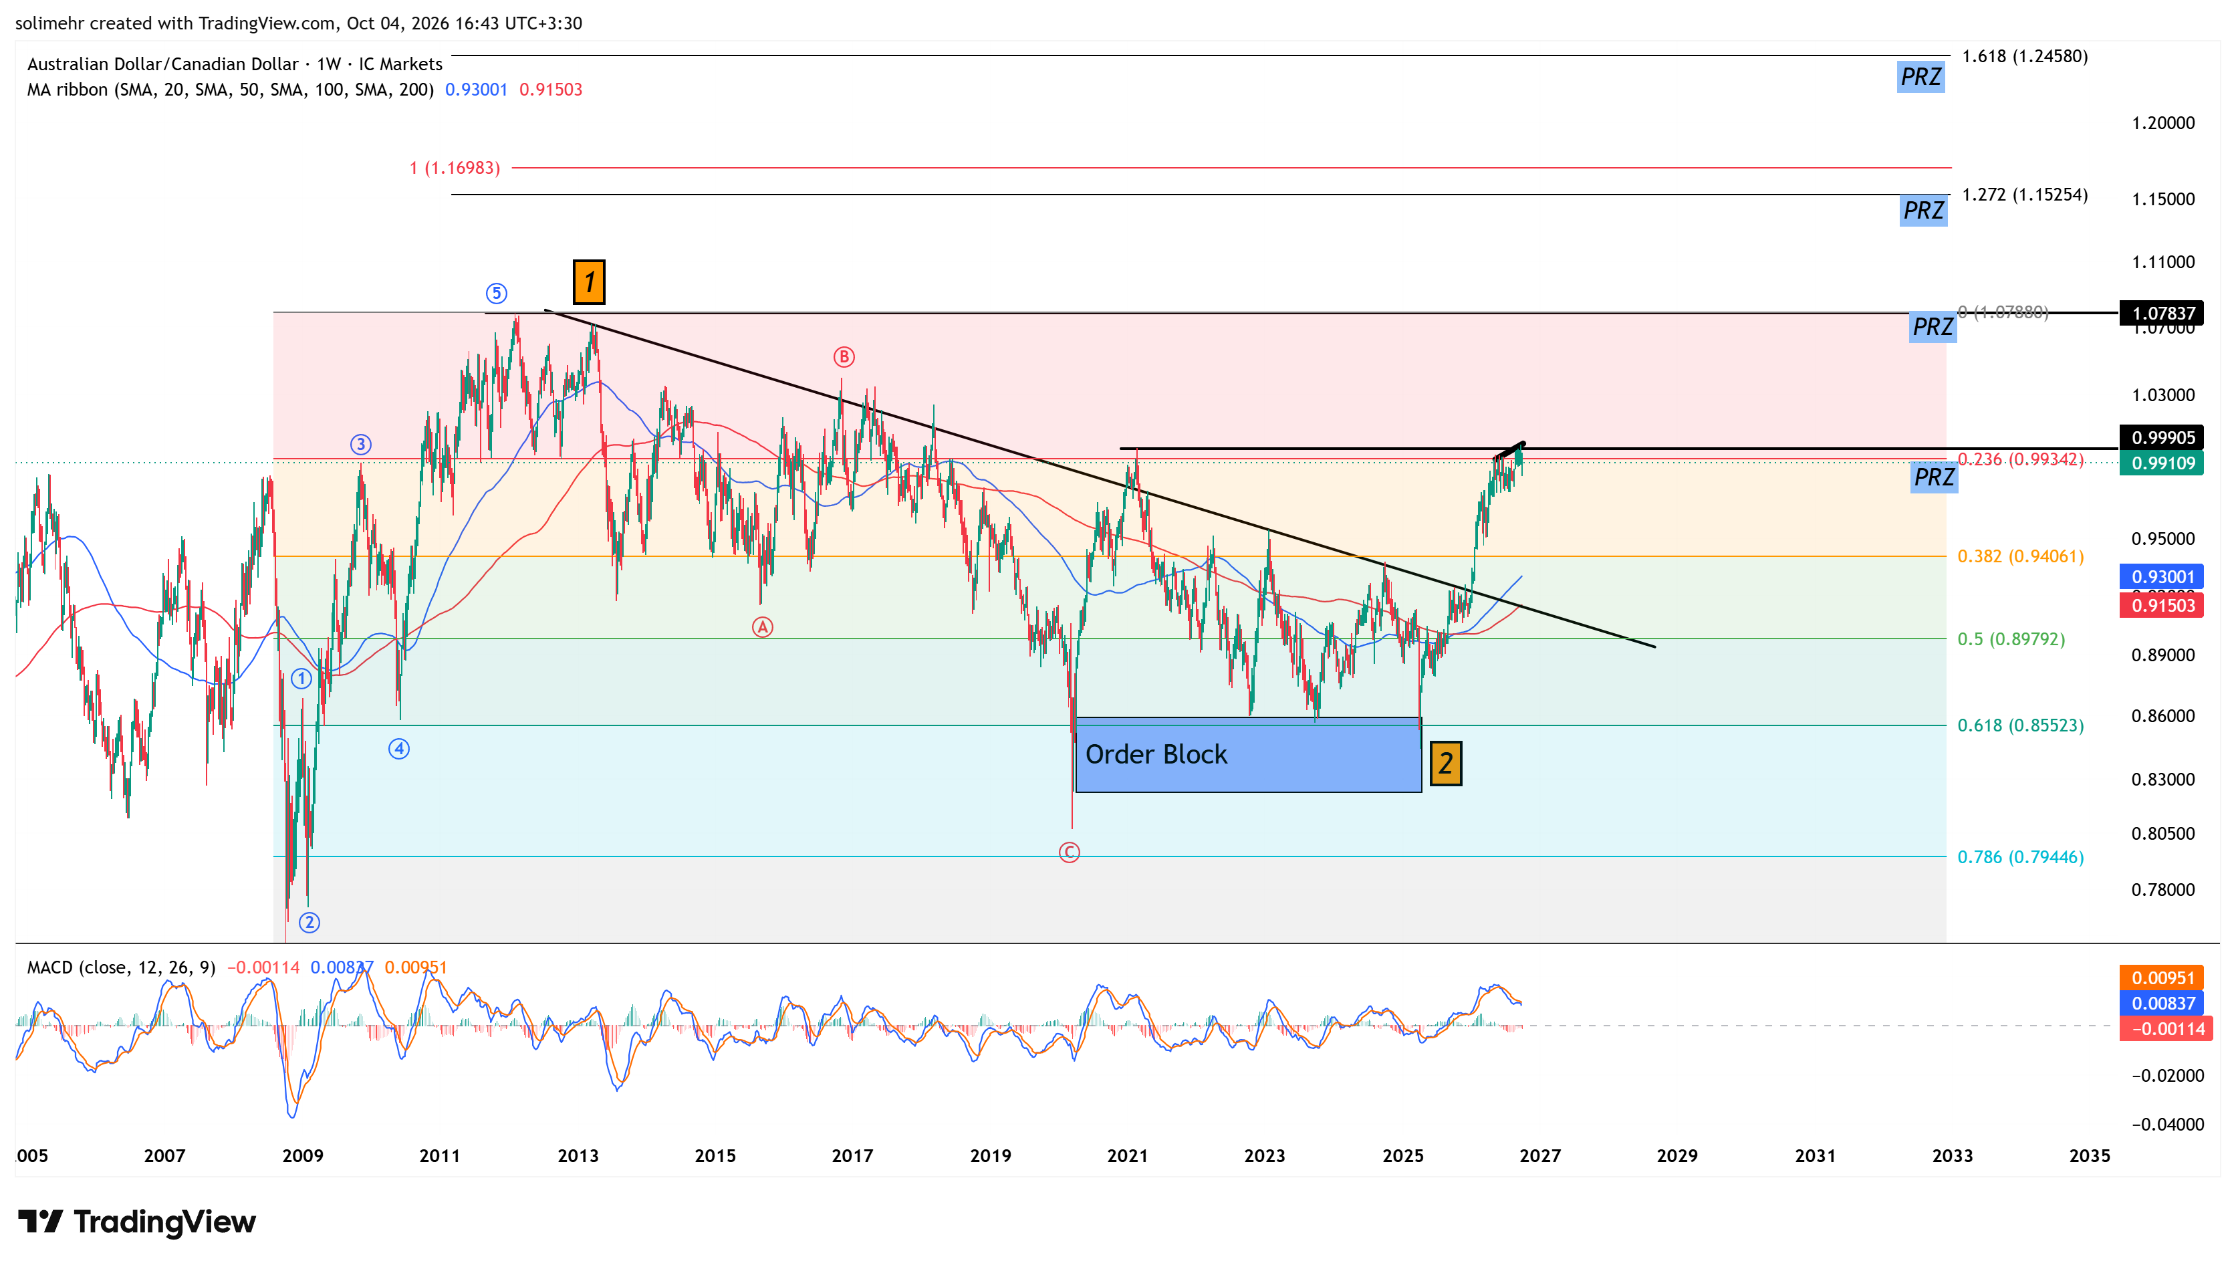Click the 1.20000 price axis value
2236x1267 pixels.
2163,123
